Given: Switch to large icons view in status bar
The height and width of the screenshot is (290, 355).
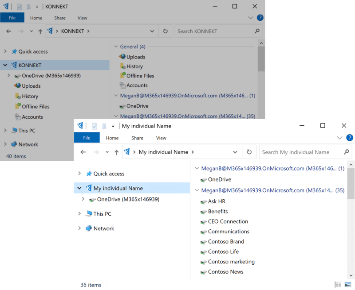Looking at the screenshot, I should [348, 284].
